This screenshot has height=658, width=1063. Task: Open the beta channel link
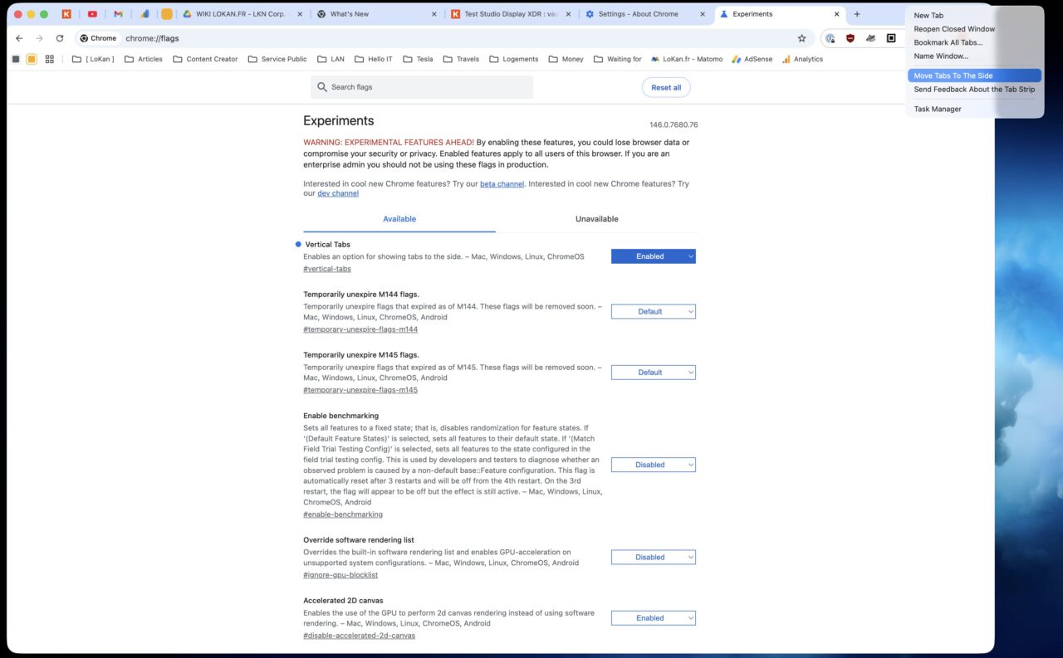pos(502,183)
